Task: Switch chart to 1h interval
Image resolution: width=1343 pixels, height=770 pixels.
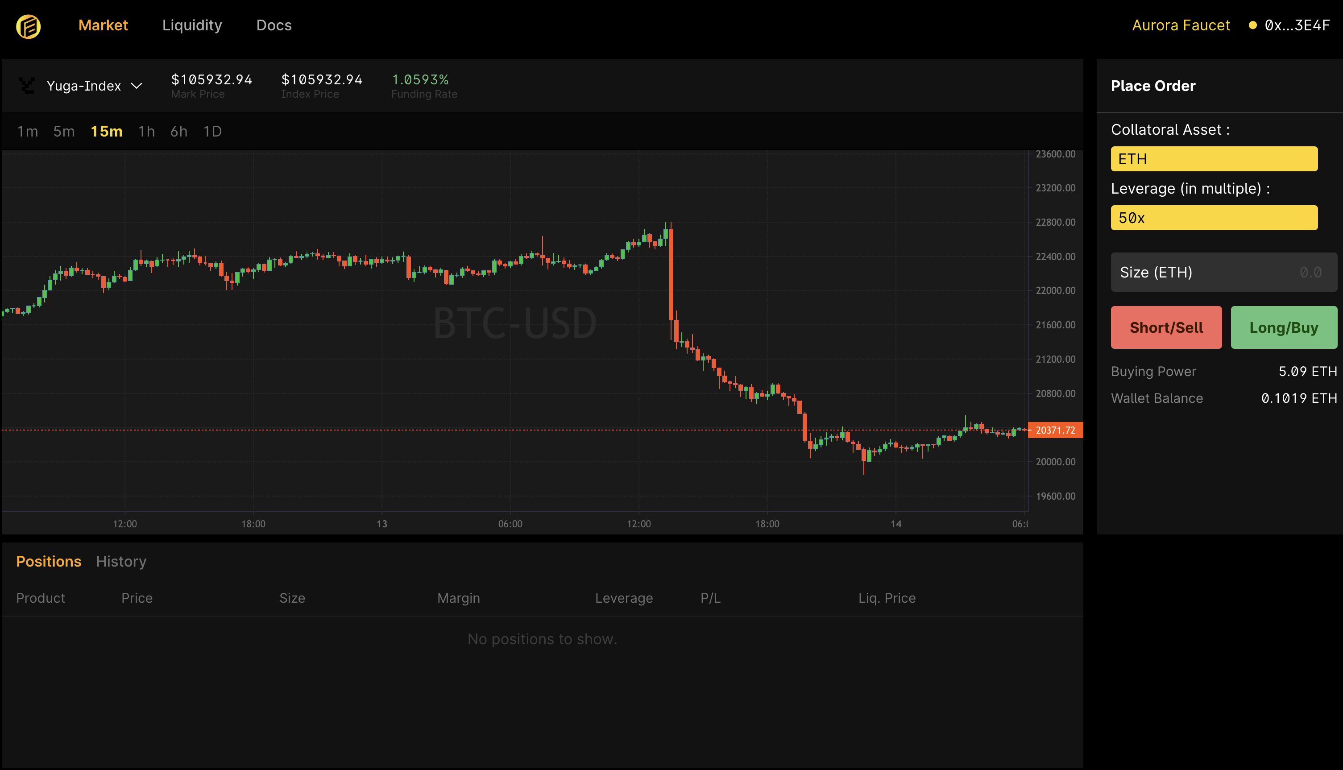Action: [146, 132]
